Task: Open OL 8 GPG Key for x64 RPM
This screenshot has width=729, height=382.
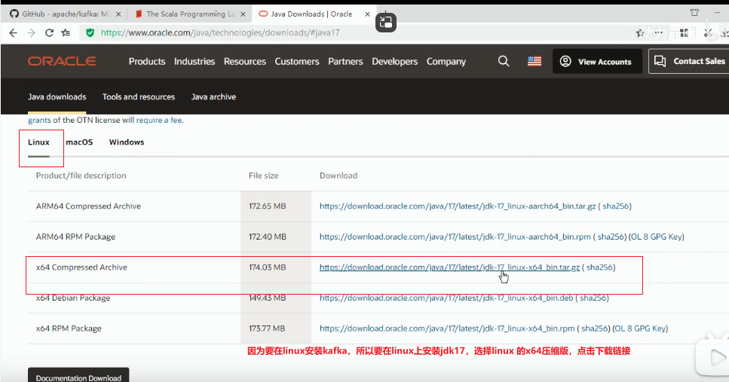Action: click(x=641, y=328)
